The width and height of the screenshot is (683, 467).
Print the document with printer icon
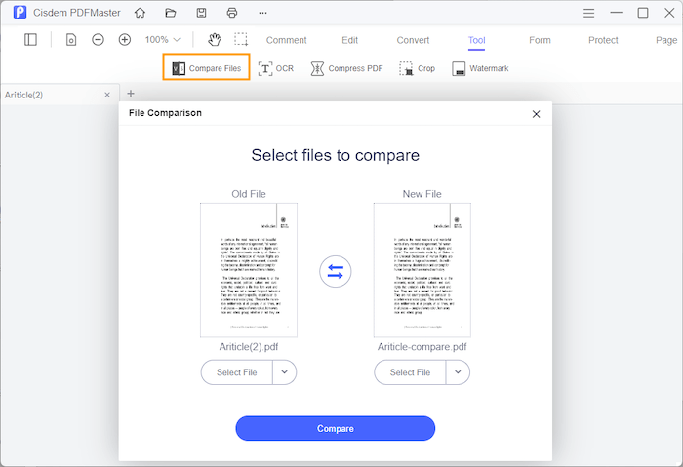pyautogui.click(x=232, y=13)
